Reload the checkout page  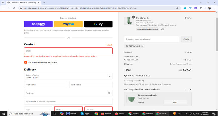(x=14, y=8)
